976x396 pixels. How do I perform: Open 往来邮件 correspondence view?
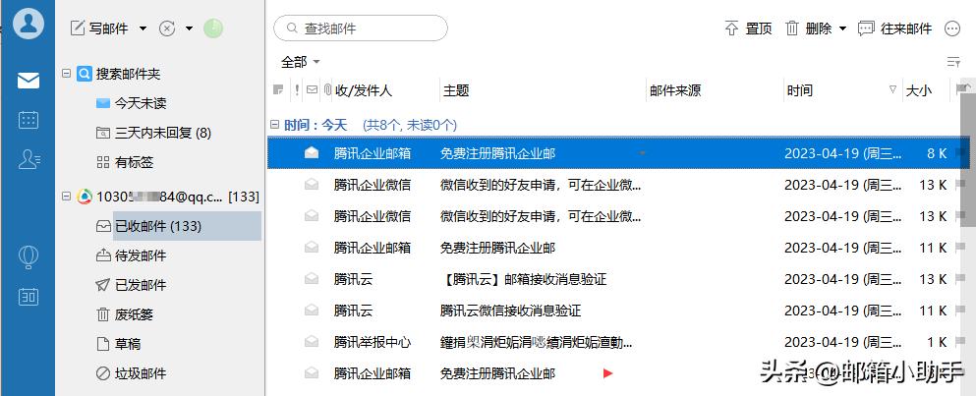894,28
